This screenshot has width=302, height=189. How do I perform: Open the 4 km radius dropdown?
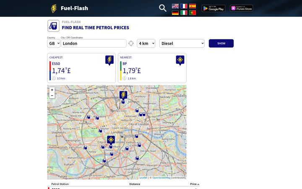[x=146, y=43]
